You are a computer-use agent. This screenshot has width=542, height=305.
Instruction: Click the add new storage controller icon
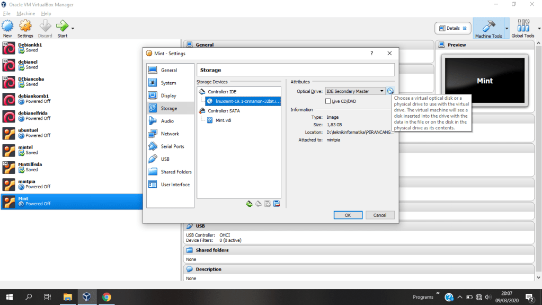pos(249,204)
